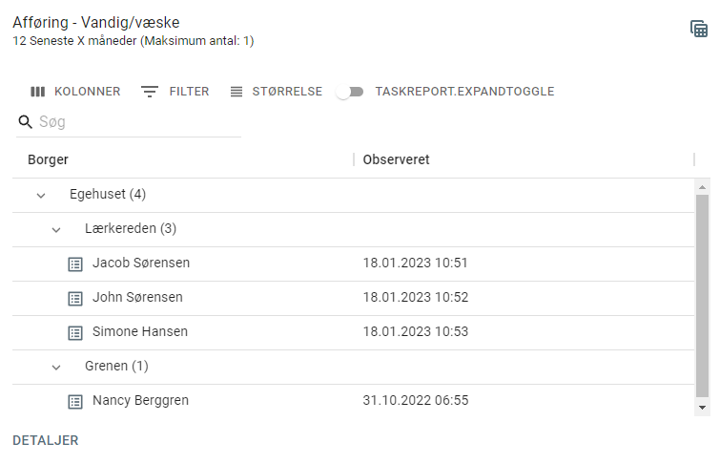This screenshot has width=720, height=464.
Task: Sort by the Observeret column header
Action: tap(396, 159)
